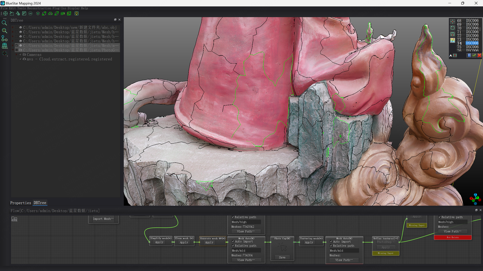Click Apply on the Simplify mesh node
Viewport: 483px width, 271px height.
click(x=159, y=242)
